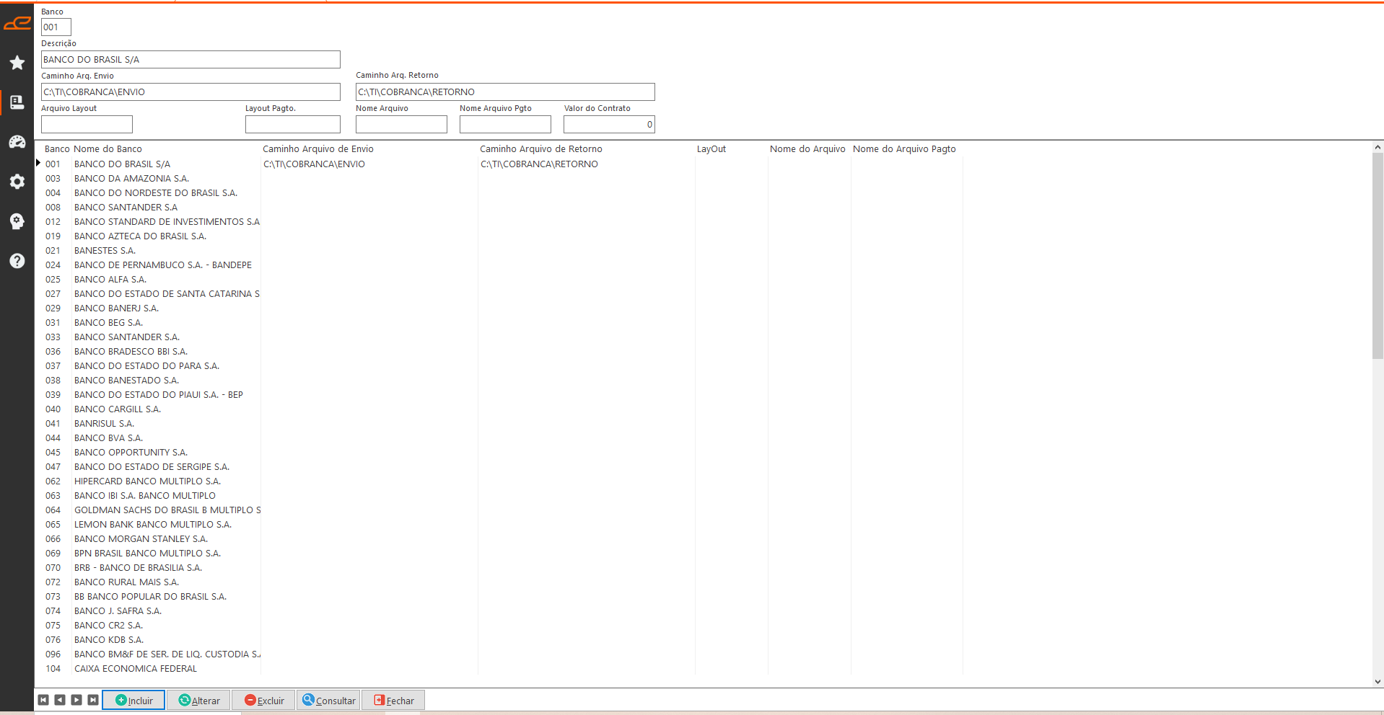Open settings gear in the sidebar
Screen dimensions: 1384x715
point(17,182)
